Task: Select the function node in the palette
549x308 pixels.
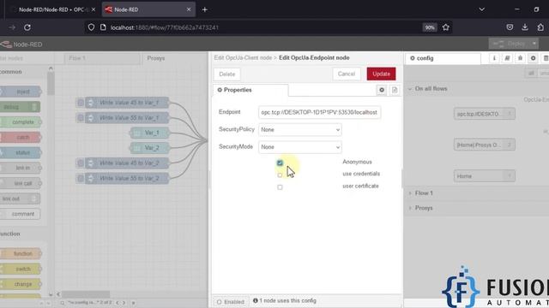Action: pyautogui.click(x=21, y=253)
